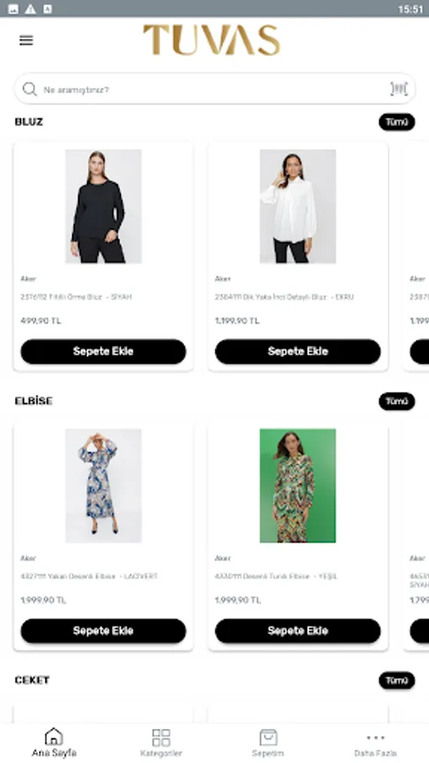
Task: Tap the barcode scanner icon
Action: 398,89
